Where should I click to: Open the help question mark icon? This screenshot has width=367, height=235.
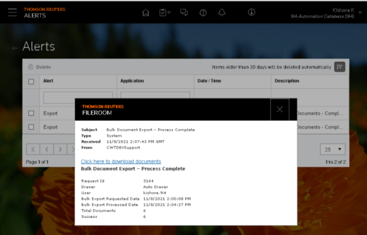click(203, 12)
